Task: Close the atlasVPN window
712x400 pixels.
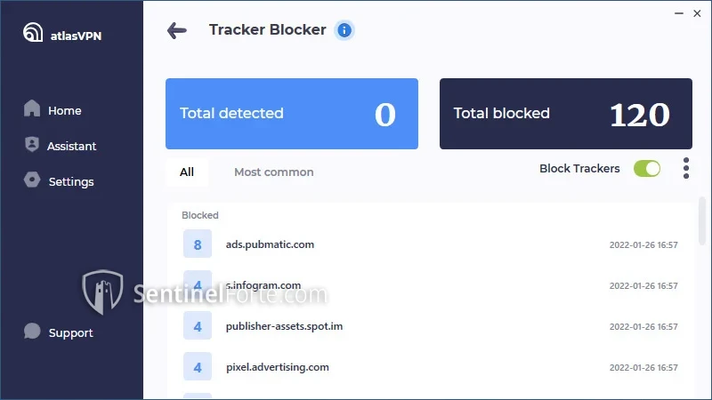Action: (698, 12)
